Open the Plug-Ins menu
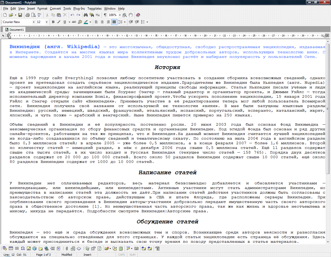Screen dimensions: 331x257 79,9
